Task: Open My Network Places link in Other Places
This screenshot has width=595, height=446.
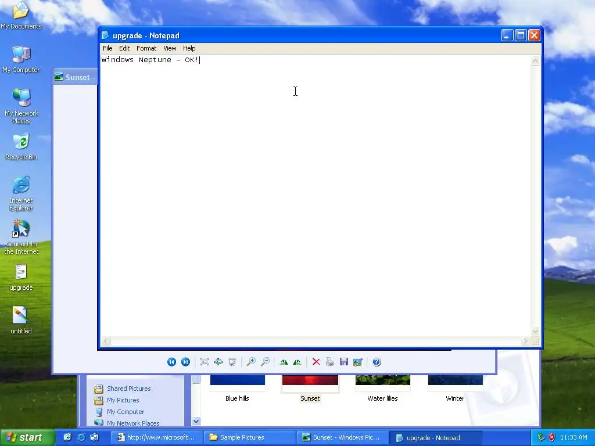Action: click(x=127, y=423)
